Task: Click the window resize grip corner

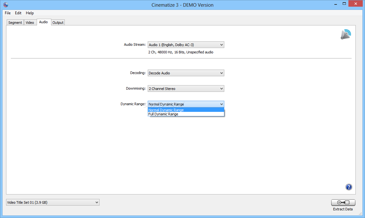Action: pyautogui.click(x=360, y=214)
